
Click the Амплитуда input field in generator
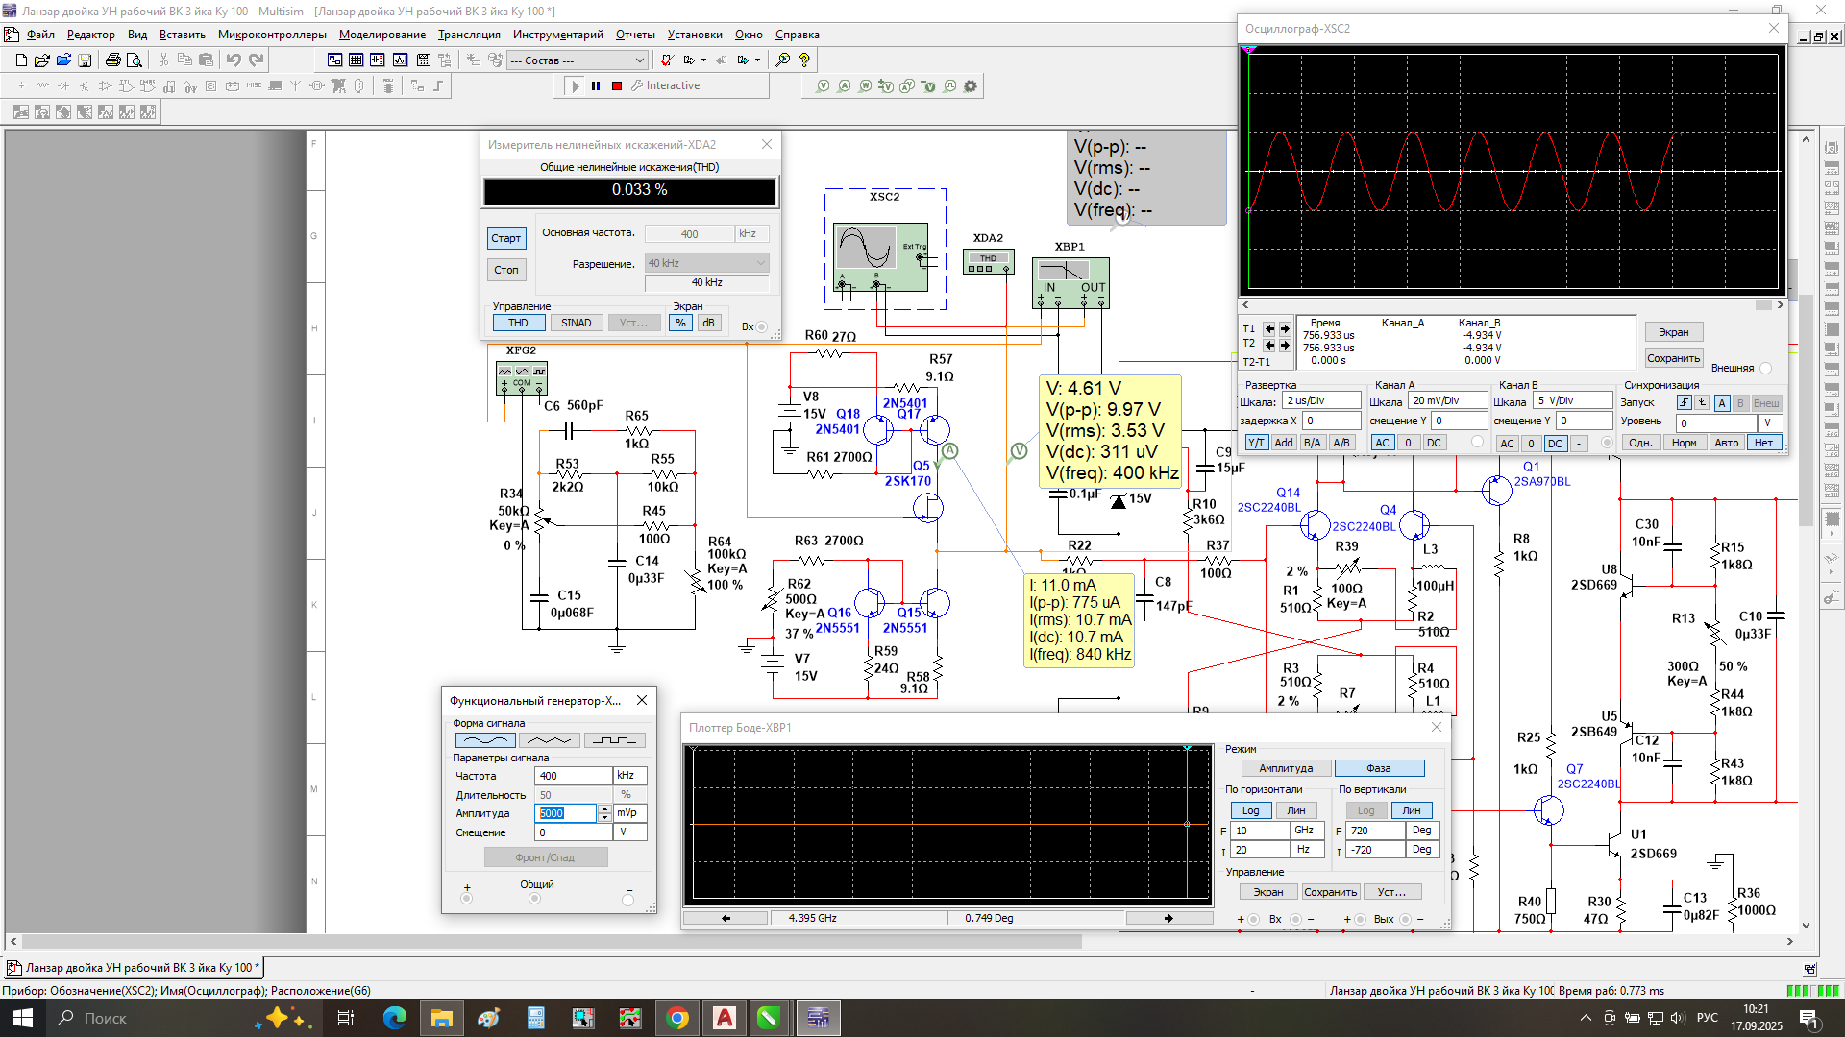pos(566,813)
